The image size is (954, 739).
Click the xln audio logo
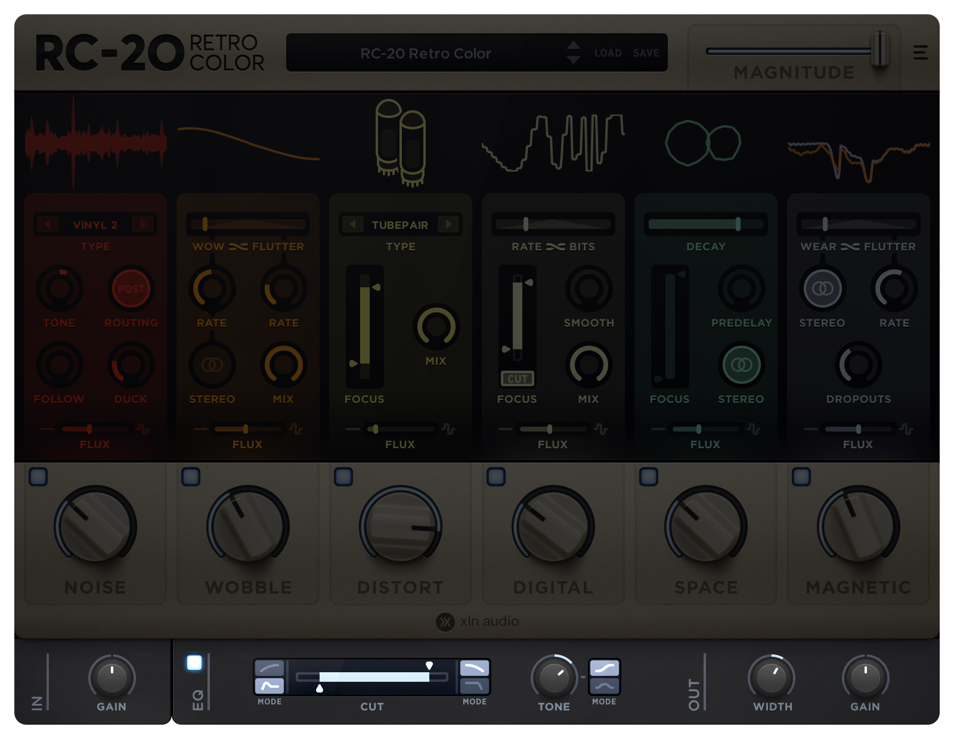[x=478, y=622]
